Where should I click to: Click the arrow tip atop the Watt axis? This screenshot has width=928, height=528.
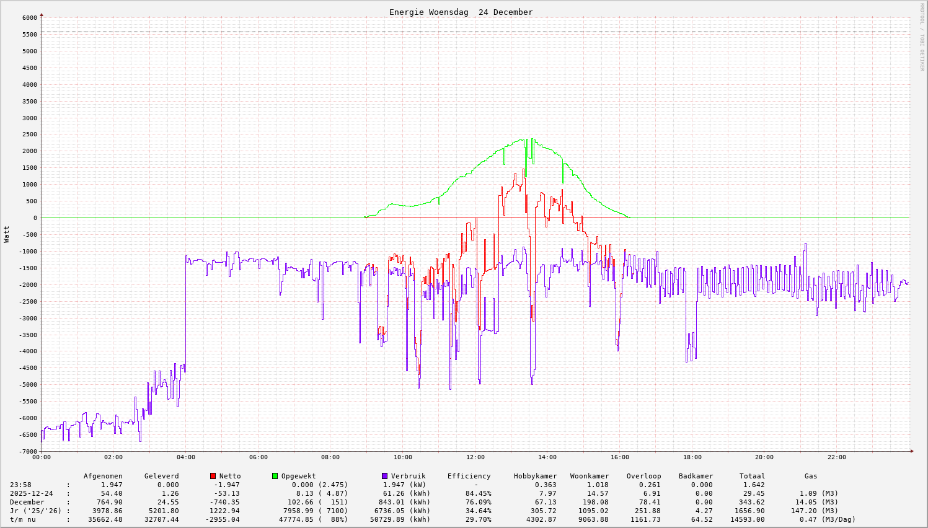(x=42, y=14)
